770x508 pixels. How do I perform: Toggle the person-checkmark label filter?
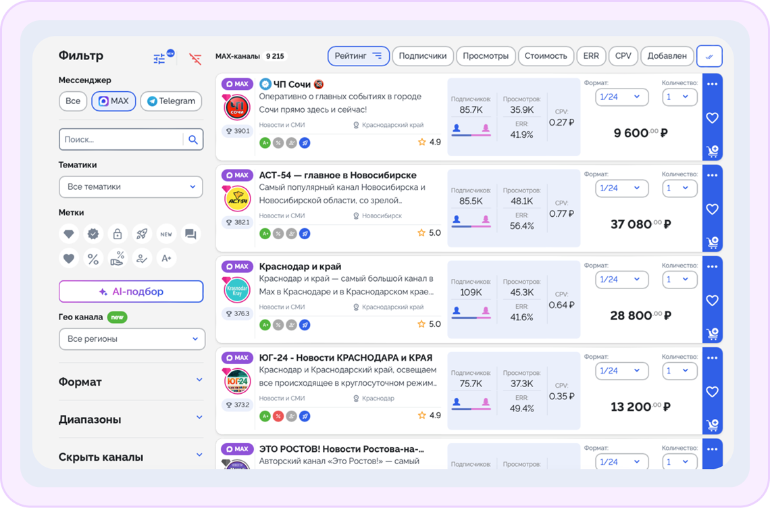(x=142, y=259)
